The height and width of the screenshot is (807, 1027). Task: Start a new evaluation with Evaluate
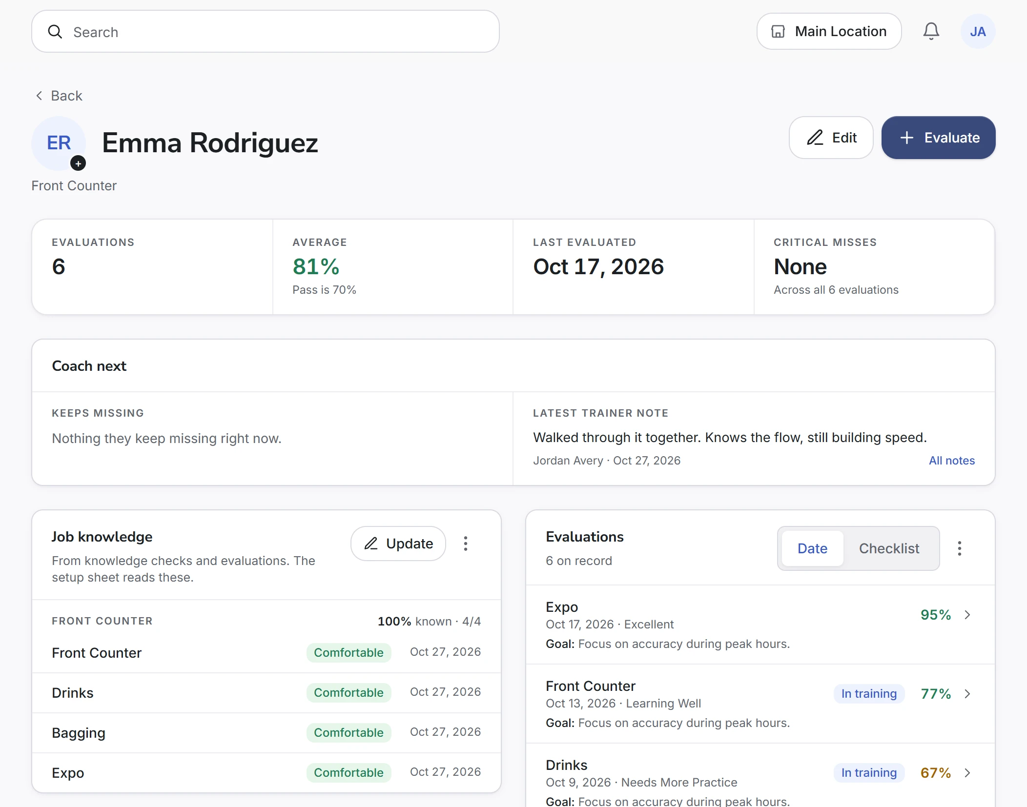938,138
